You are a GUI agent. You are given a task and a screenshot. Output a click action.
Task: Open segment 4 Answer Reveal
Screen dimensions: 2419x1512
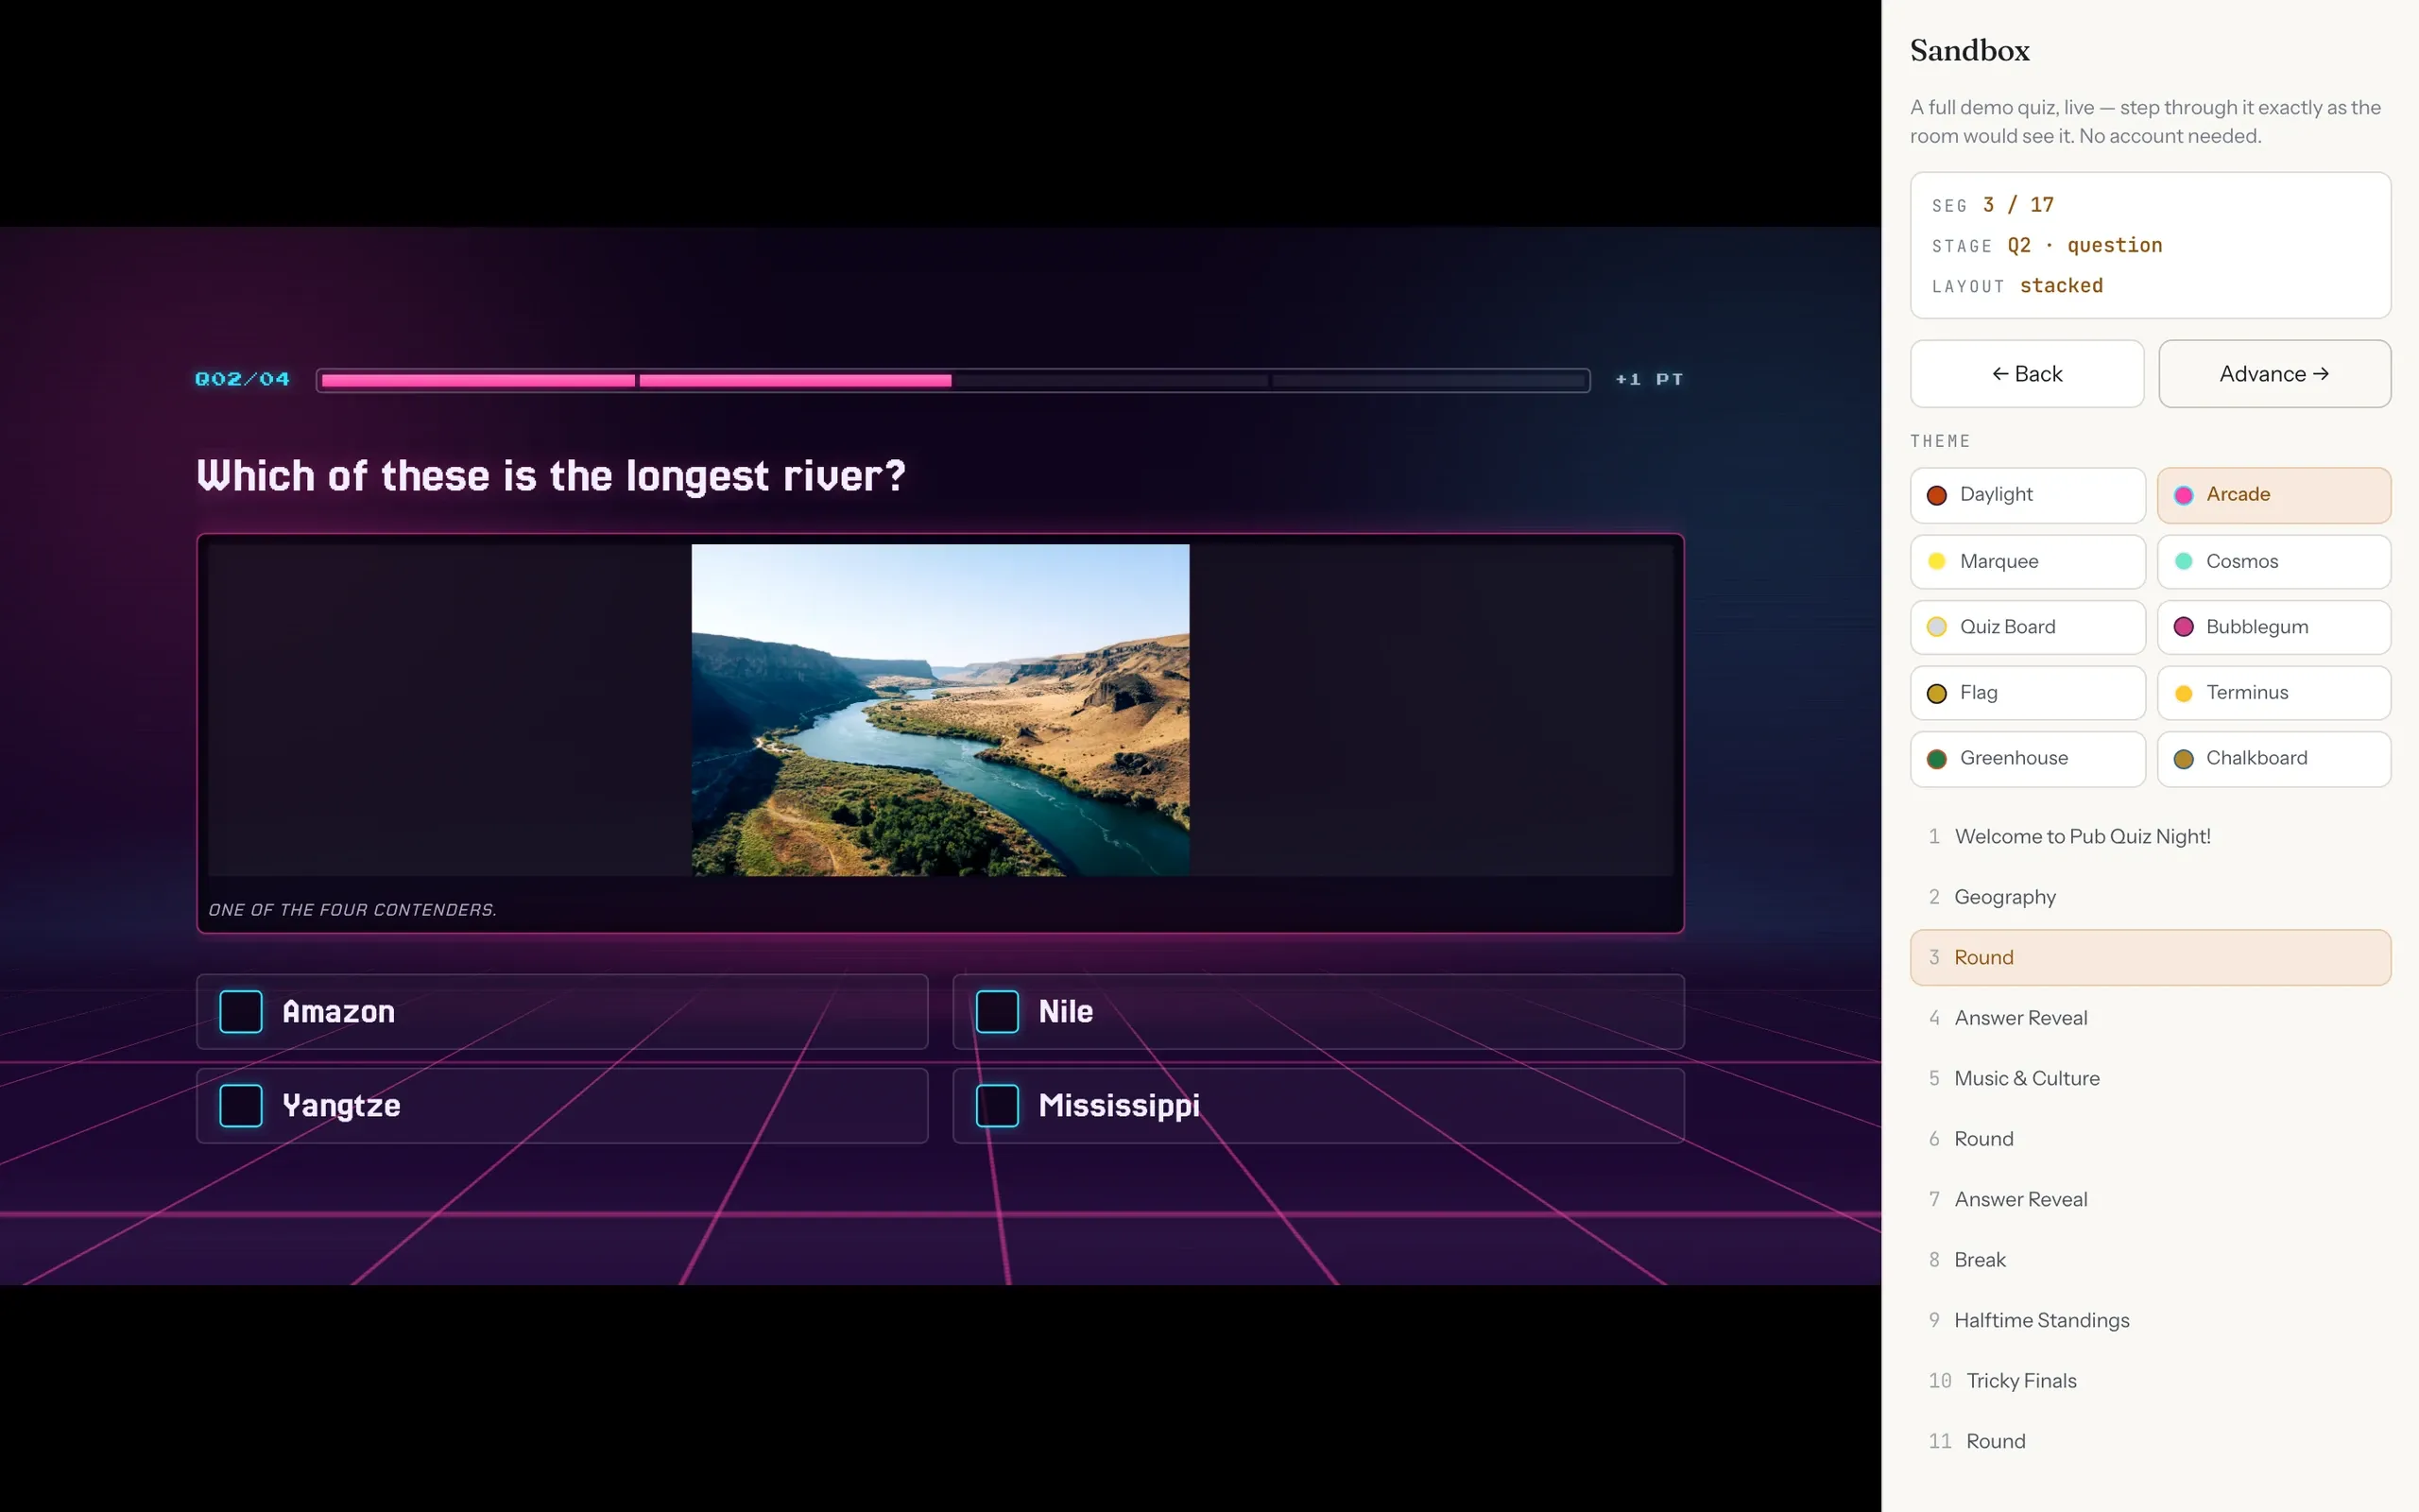2150,1018
